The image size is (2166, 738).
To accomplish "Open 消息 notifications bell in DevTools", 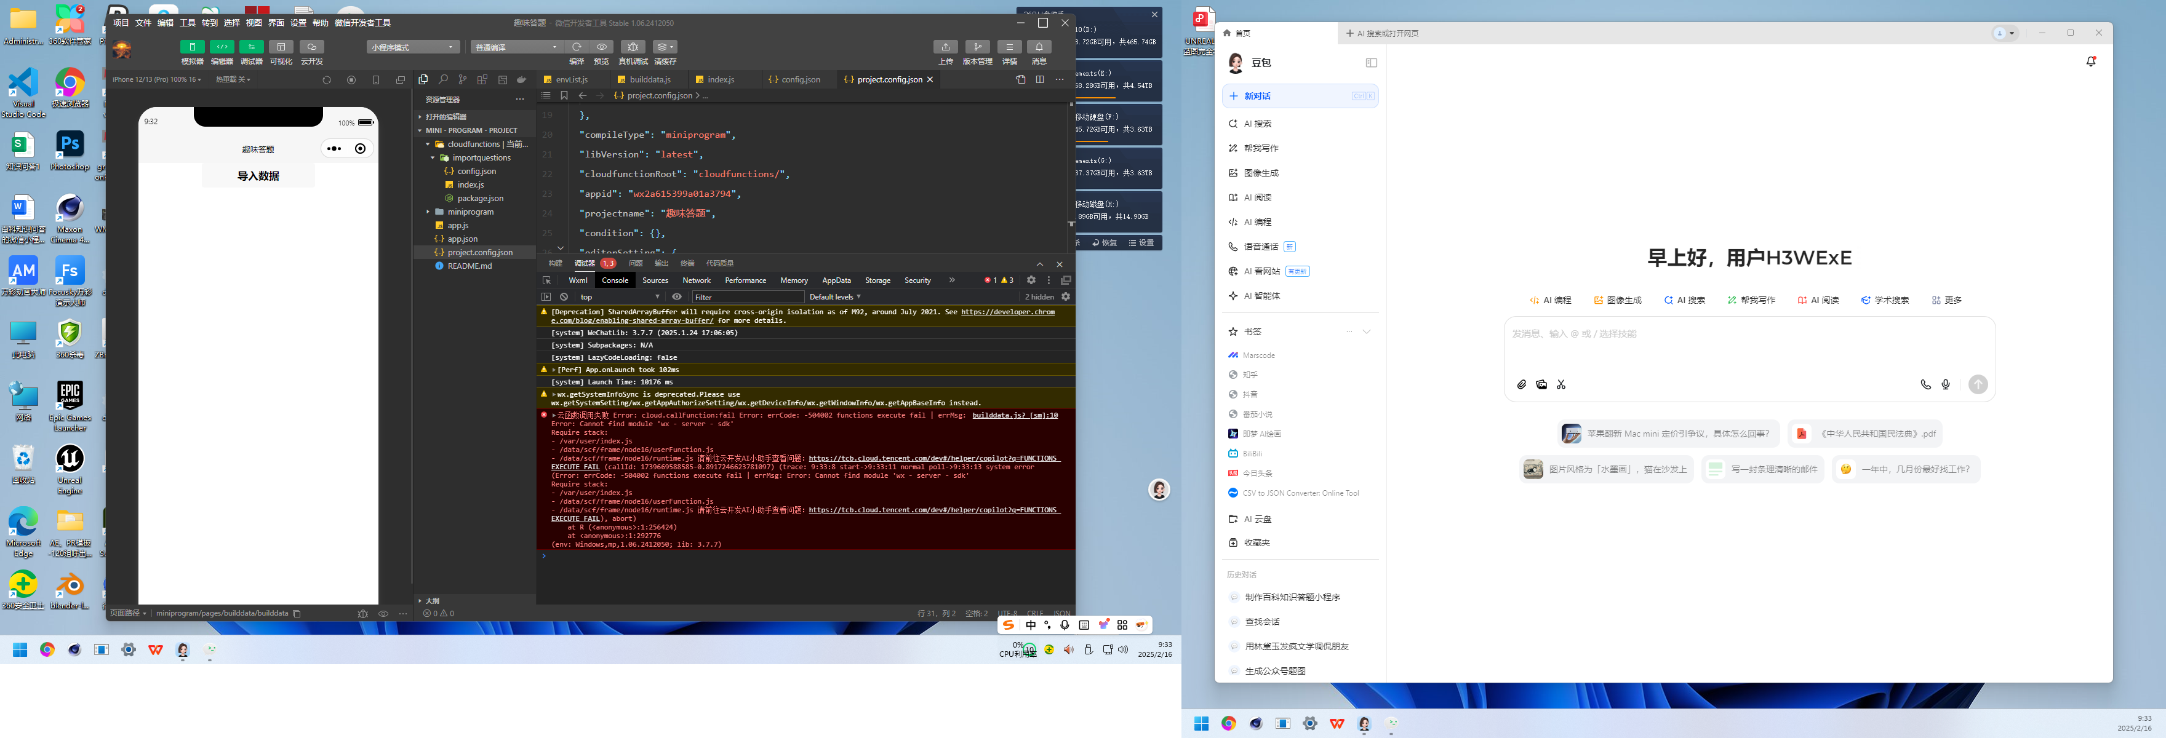I will tap(1039, 47).
